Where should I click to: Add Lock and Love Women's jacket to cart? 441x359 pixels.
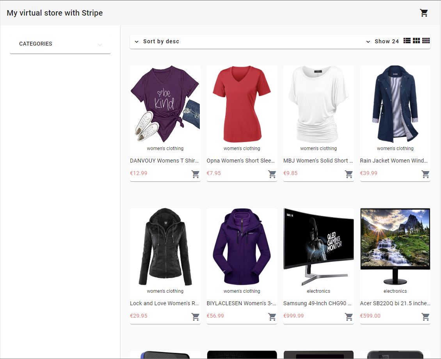click(x=196, y=317)
